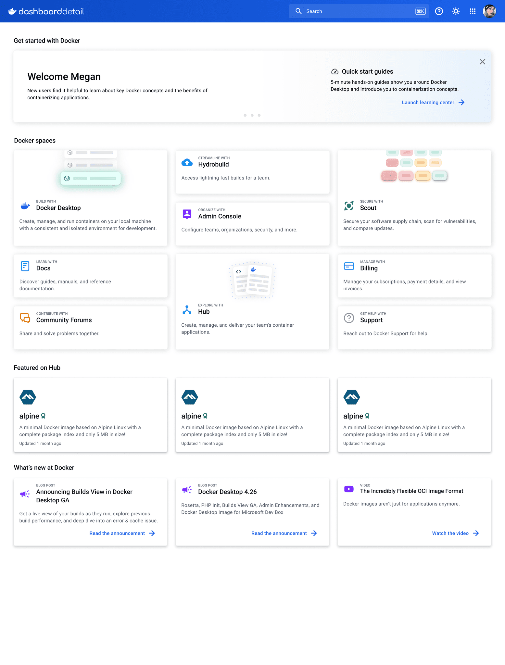Click The Incredibly Flexible OCI Image Format title
Viewport: 505px width, 665px height.
411,491
